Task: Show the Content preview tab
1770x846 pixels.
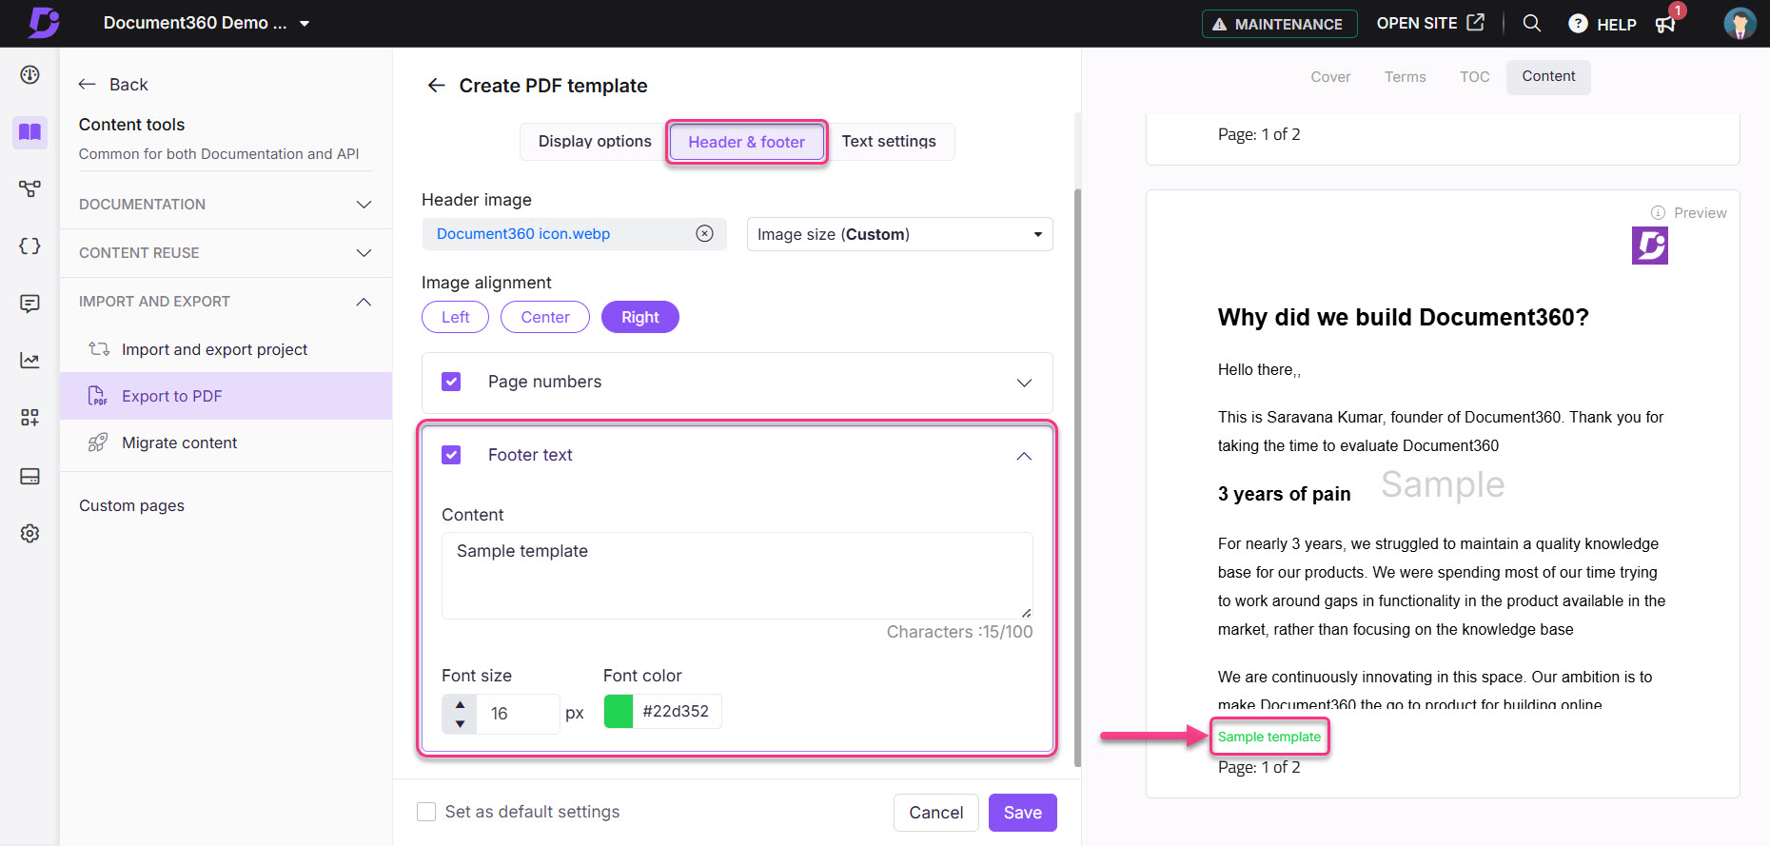Action: (x=1548, y=76)
